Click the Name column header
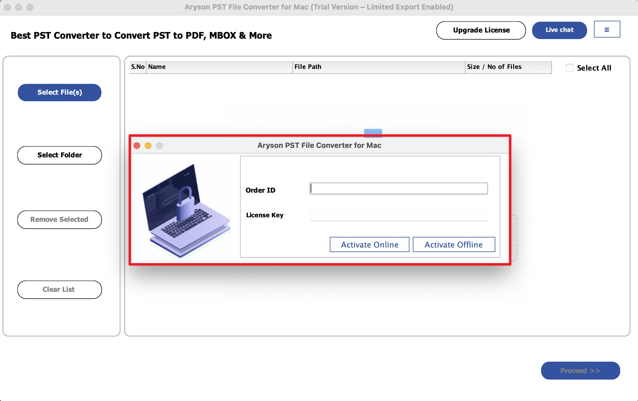Viewport: 638px width, 401px height. [219, 67]
